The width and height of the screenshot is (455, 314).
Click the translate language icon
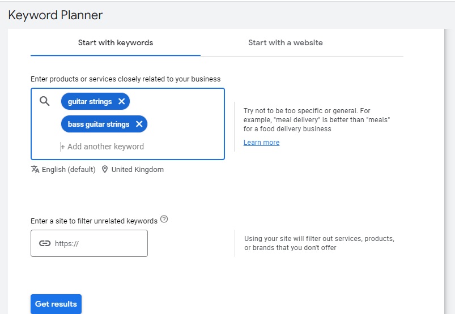pos(35,169)
